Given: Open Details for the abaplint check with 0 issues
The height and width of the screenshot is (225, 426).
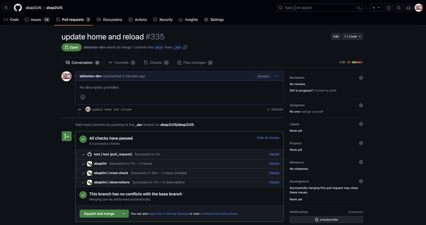Looking at the screenshot, I should [x=274, y=164].
